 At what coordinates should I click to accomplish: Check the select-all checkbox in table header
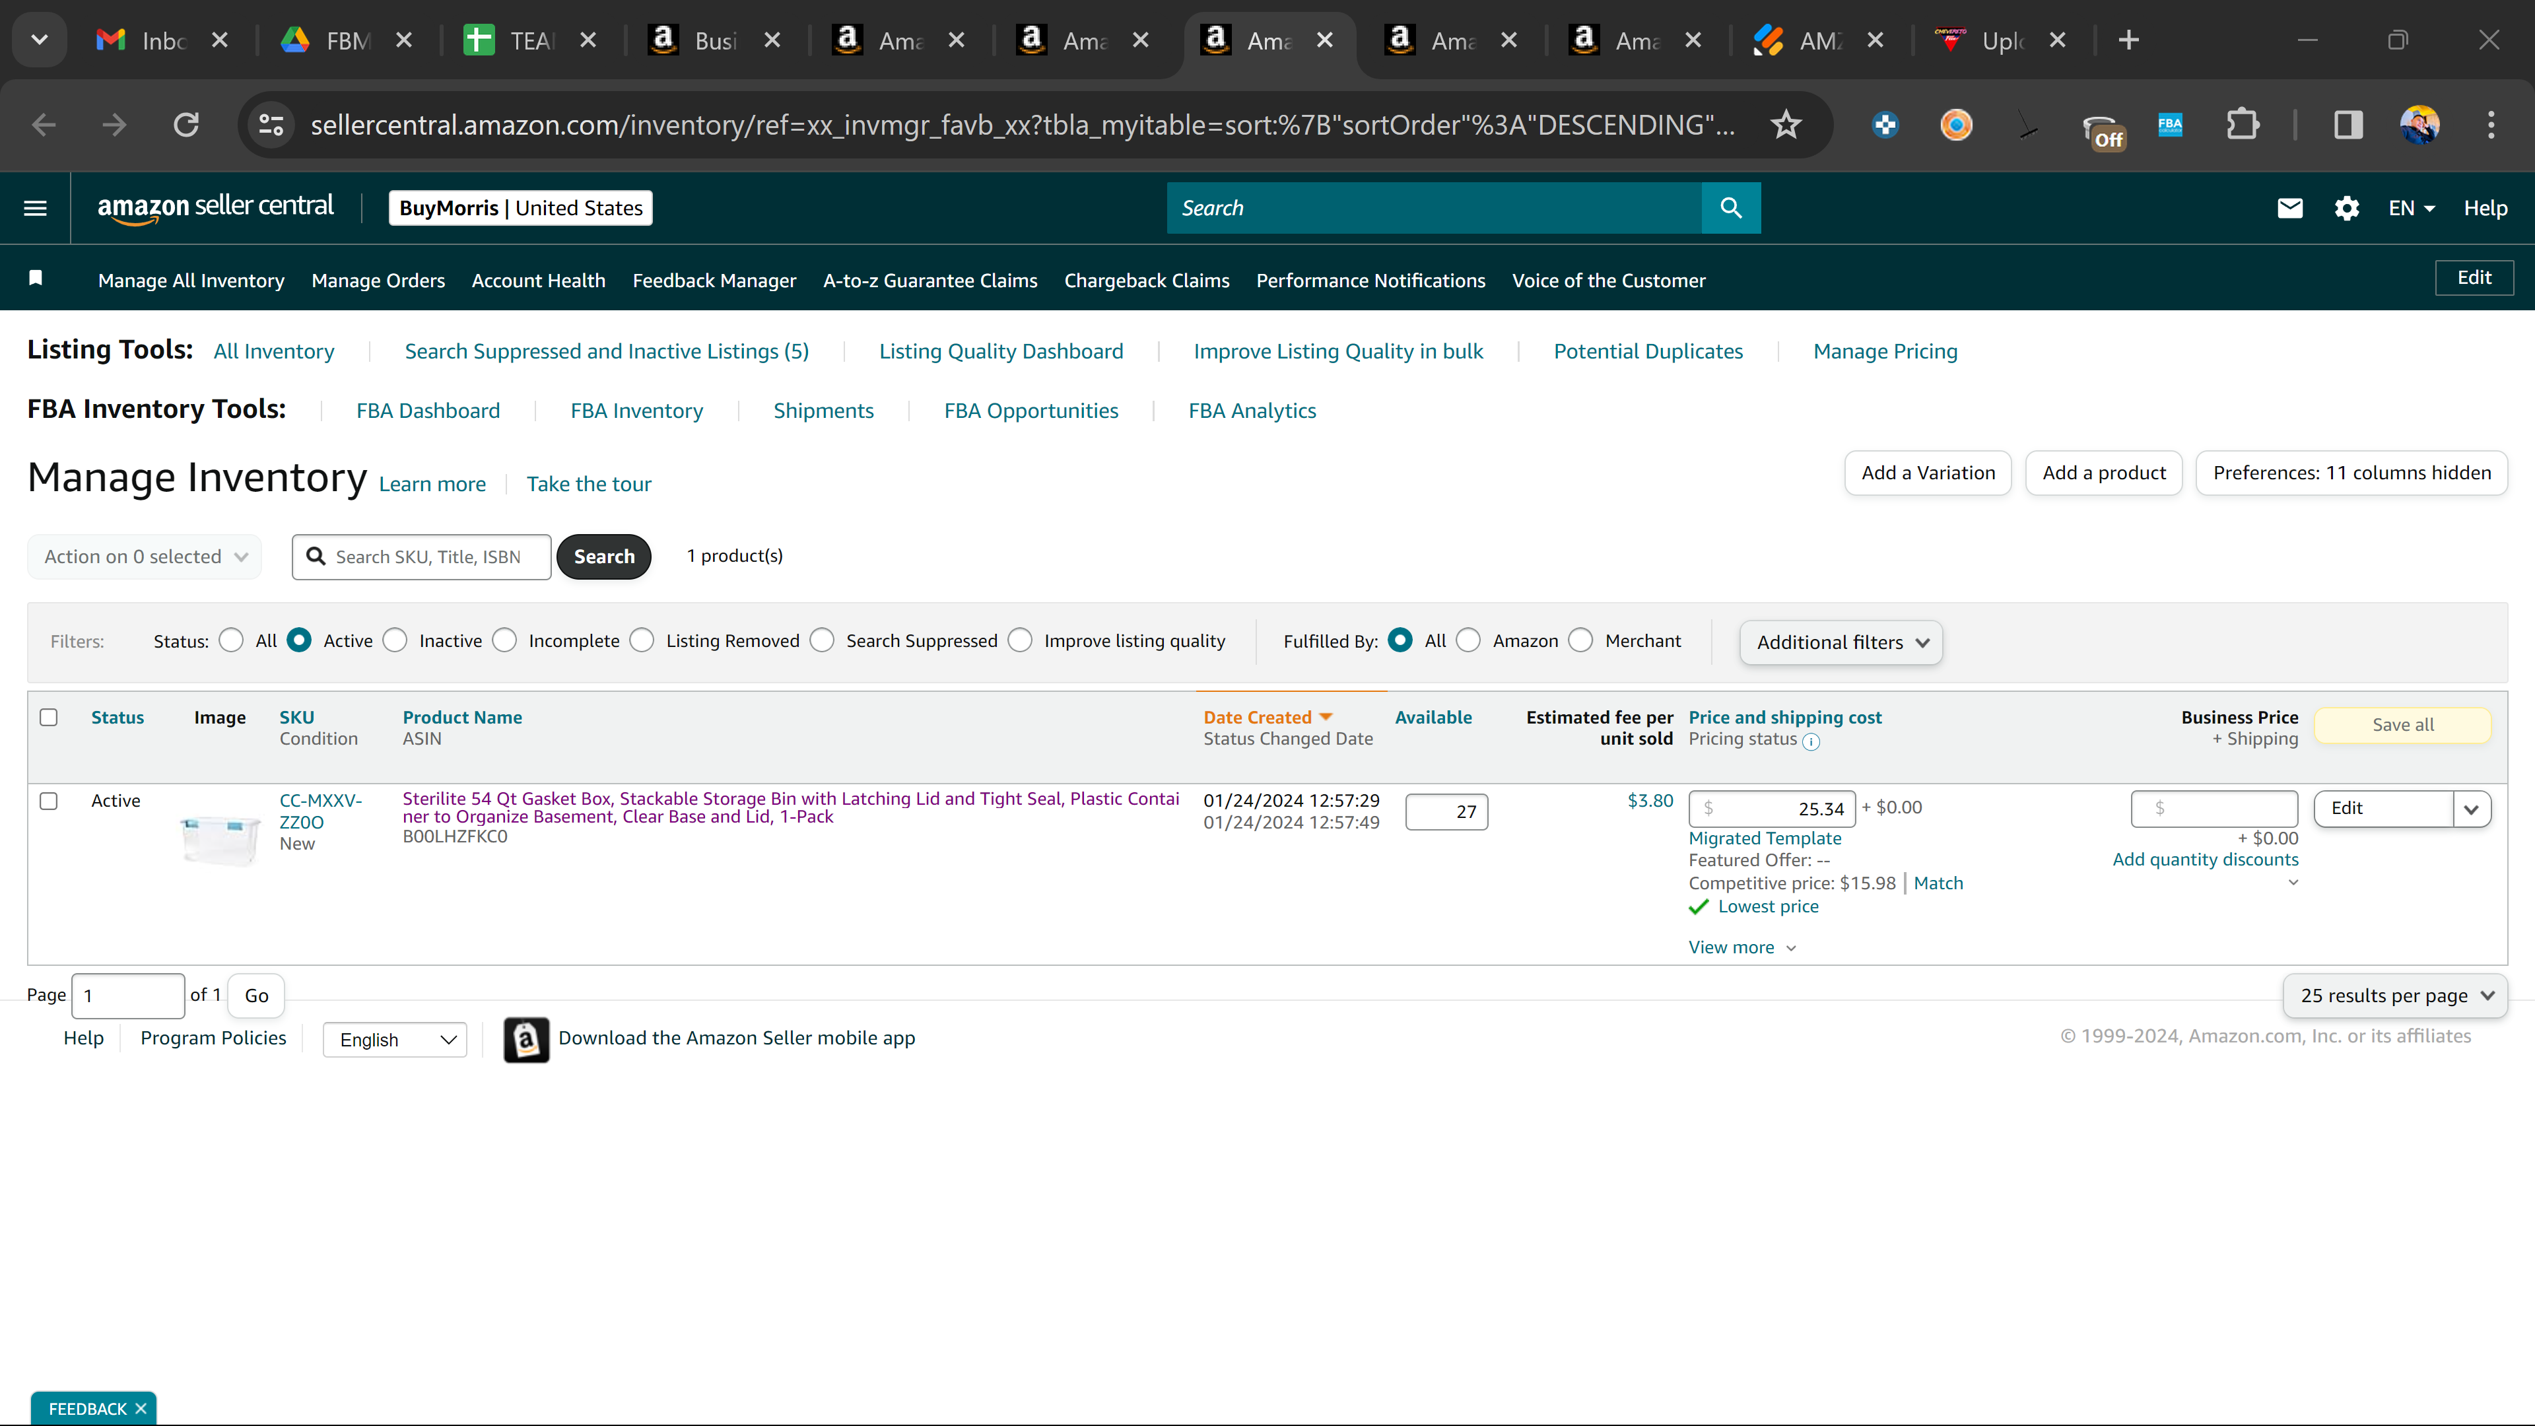[48, 718]
